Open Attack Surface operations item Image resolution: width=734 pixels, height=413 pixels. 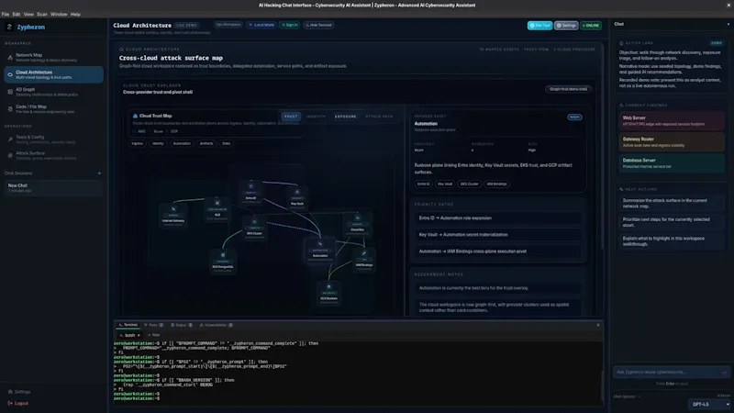(53, 155)
